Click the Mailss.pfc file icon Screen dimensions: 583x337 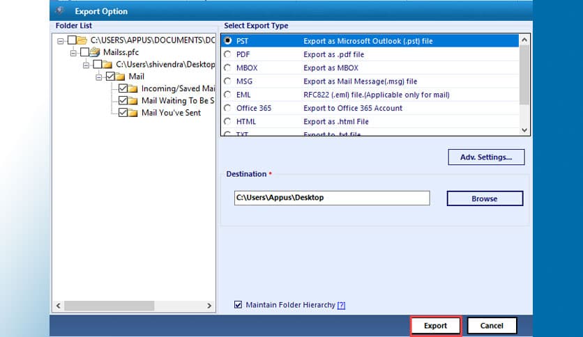(x=95, y=52)
